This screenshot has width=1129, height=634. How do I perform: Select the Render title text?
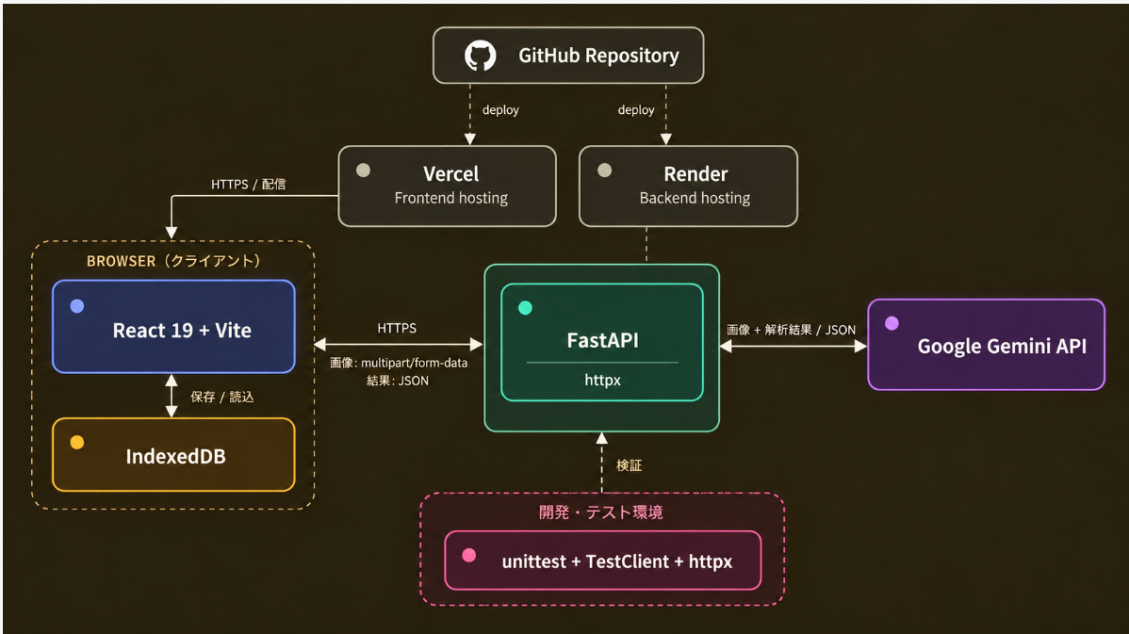(x=695, y=174)
